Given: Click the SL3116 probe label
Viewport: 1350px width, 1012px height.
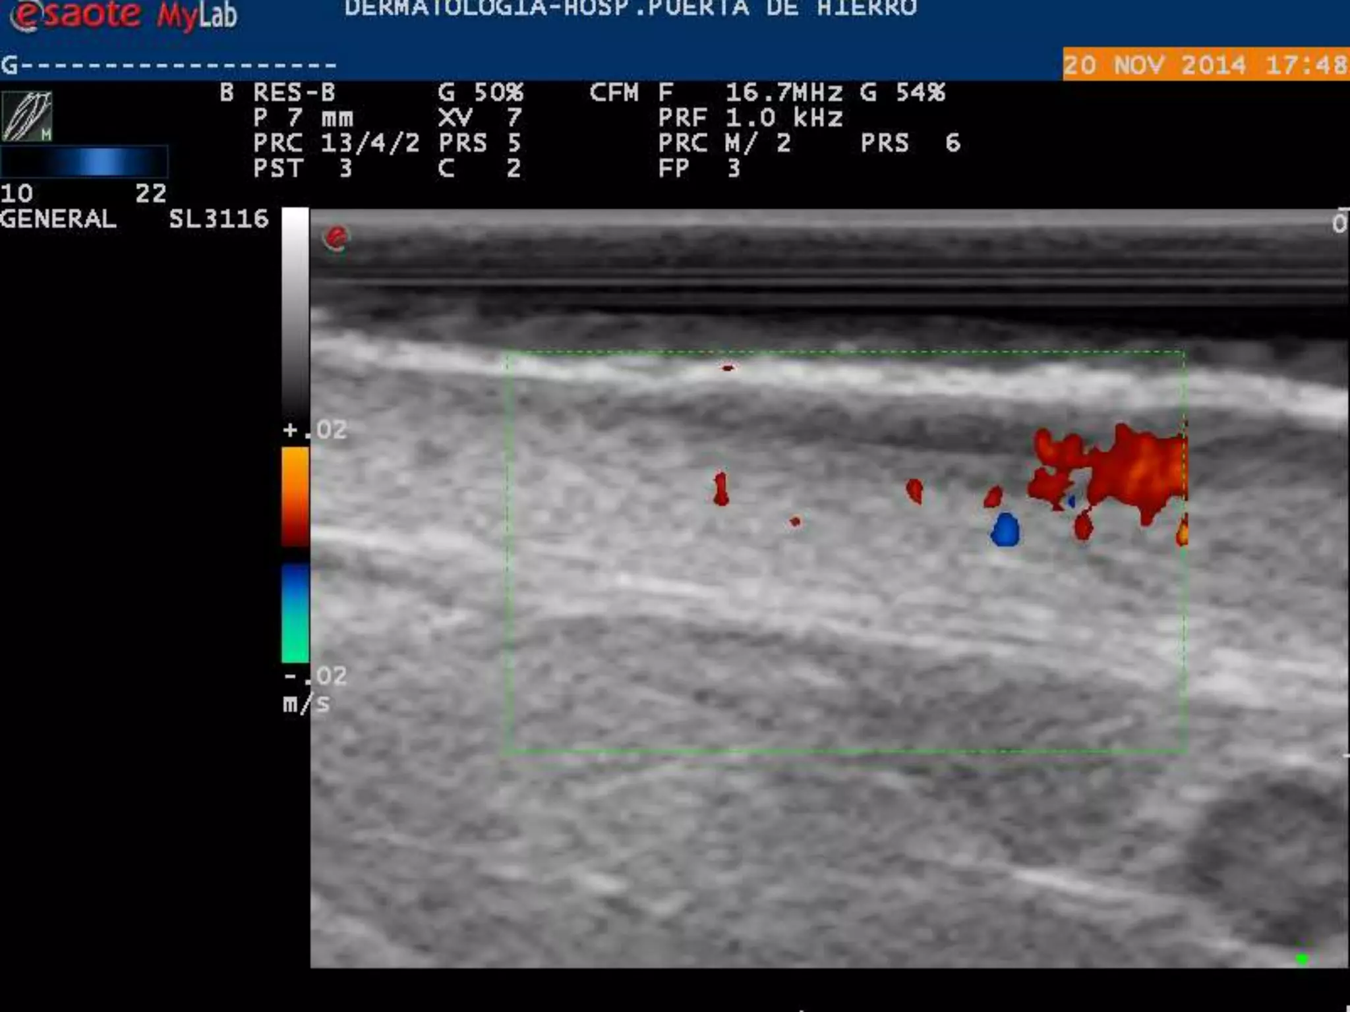Looking at the screenshot, I should [218, 219].
